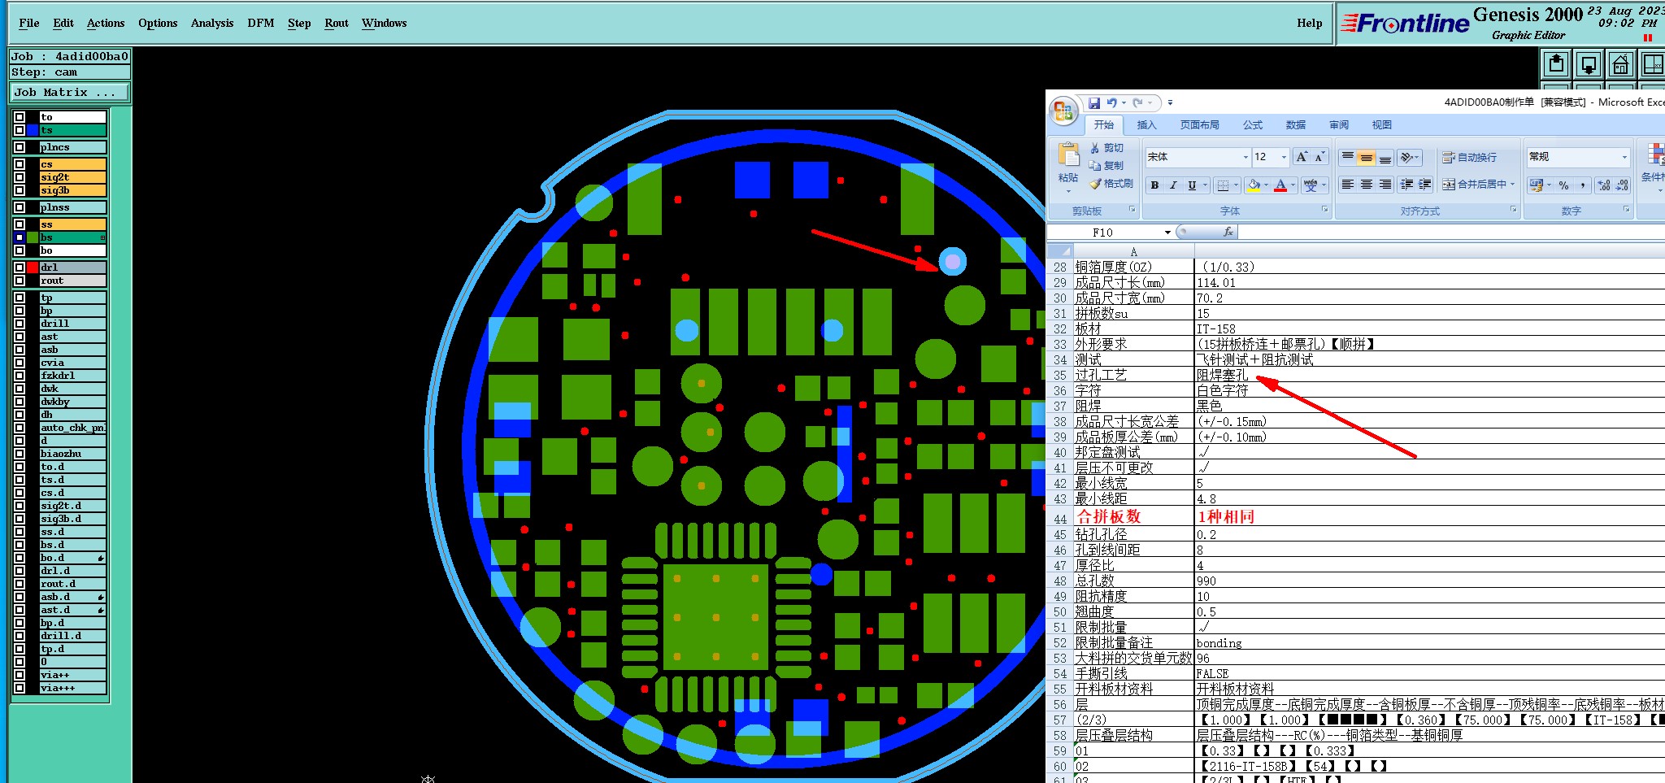Click Copy (复制) in Excel ribbon
The width and height of the screenshot is (1665, 783).
click(1107, 165)
